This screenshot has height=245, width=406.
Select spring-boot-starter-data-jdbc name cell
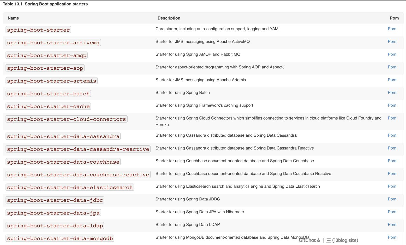click(55, 201)
